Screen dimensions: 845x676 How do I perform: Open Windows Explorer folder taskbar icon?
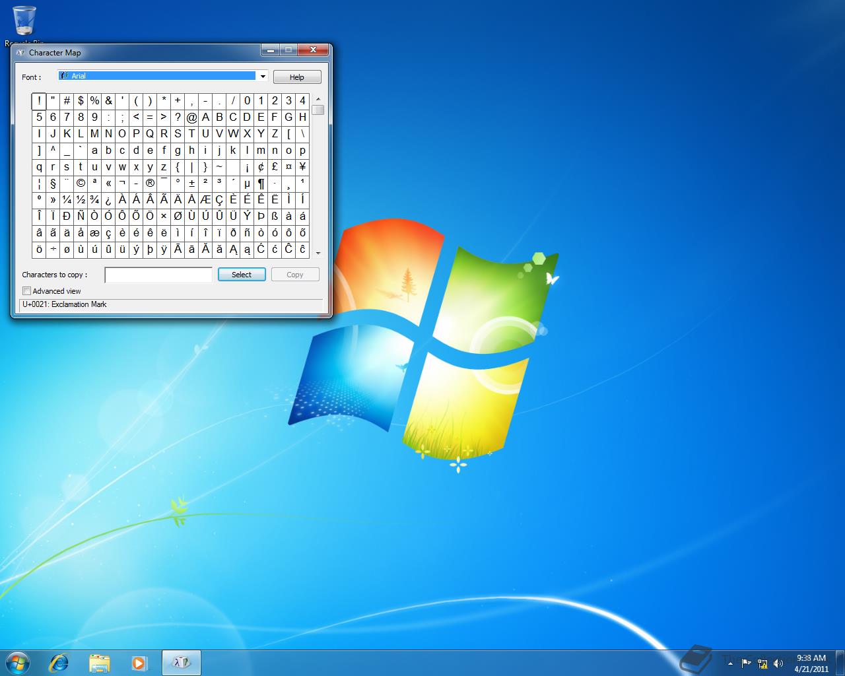click(x=100, y=663)
